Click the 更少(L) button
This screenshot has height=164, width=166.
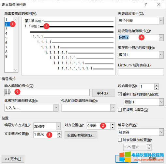coord(13,159)
